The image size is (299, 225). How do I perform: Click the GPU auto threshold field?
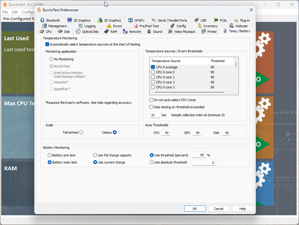click(x=197, y=133)
